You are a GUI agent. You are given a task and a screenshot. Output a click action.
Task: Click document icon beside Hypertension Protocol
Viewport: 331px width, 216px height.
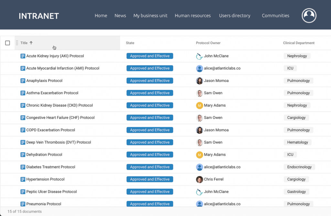click(x=23, y=179)
